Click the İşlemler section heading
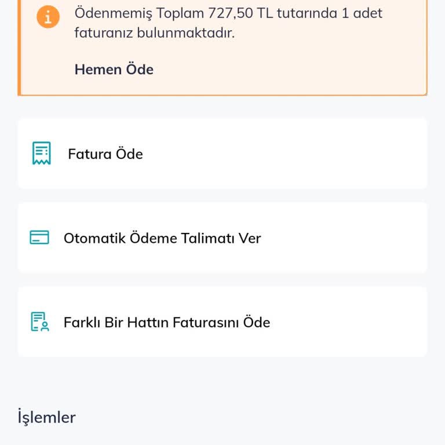 46,417
